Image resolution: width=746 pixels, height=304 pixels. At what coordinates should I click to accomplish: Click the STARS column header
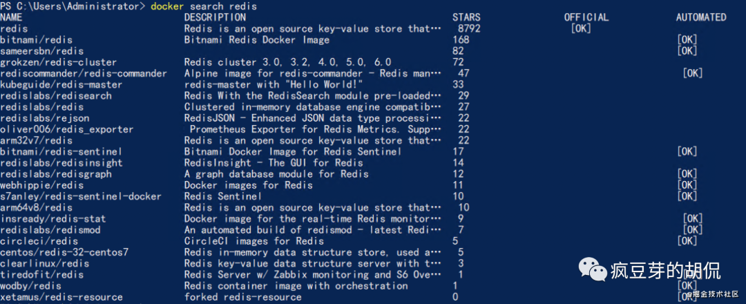(x=466, y=17)
